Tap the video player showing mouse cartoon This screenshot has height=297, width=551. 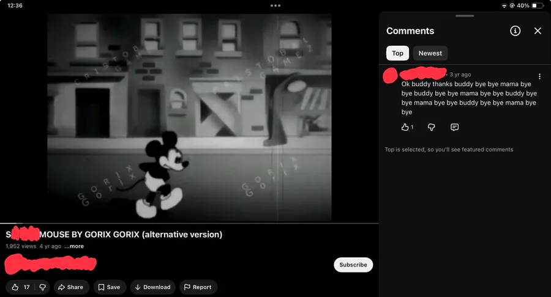pyautogui.click(x=189, y=117)
